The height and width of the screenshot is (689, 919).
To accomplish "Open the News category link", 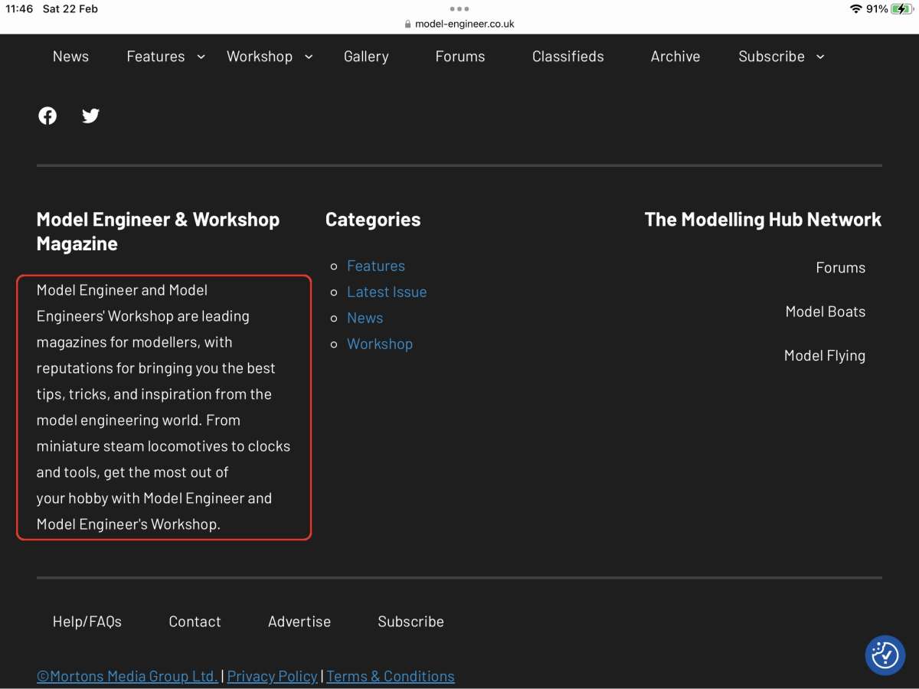I will click(x=365, y=318).
